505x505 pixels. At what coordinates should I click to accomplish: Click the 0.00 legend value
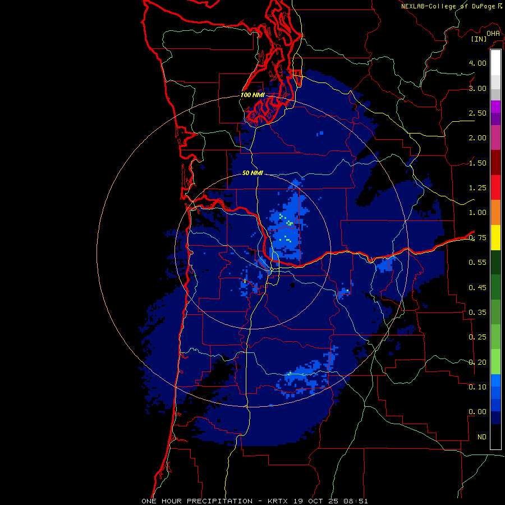point(478,412)
